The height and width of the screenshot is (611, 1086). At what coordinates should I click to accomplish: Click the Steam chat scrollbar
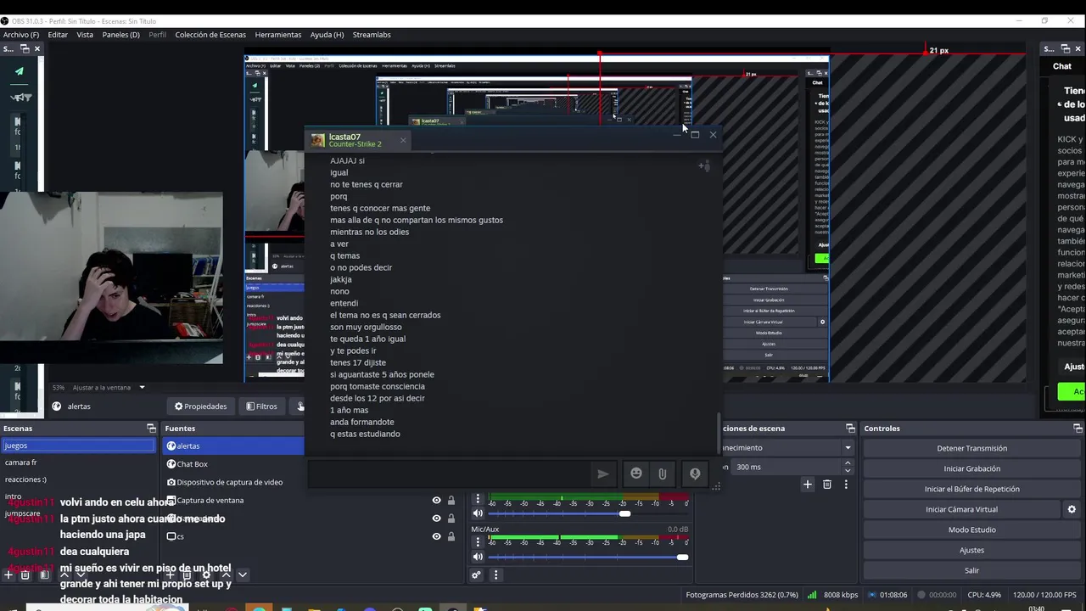[x=719, y=433]
